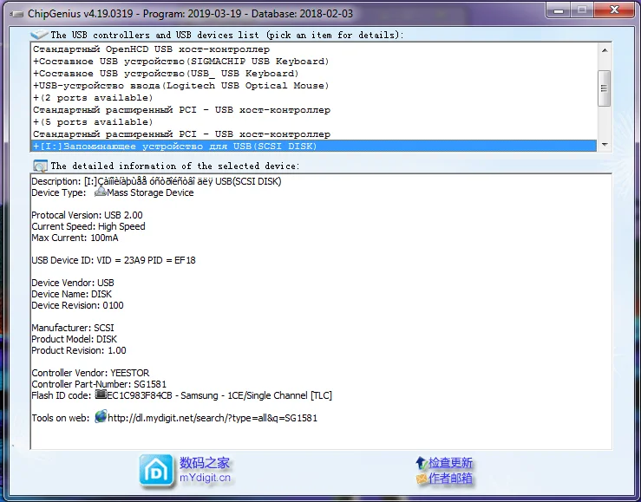Screen dimensions: 641x502
Task: Click the USB Device ID VID/PID line
Action: tap(114, 260)
